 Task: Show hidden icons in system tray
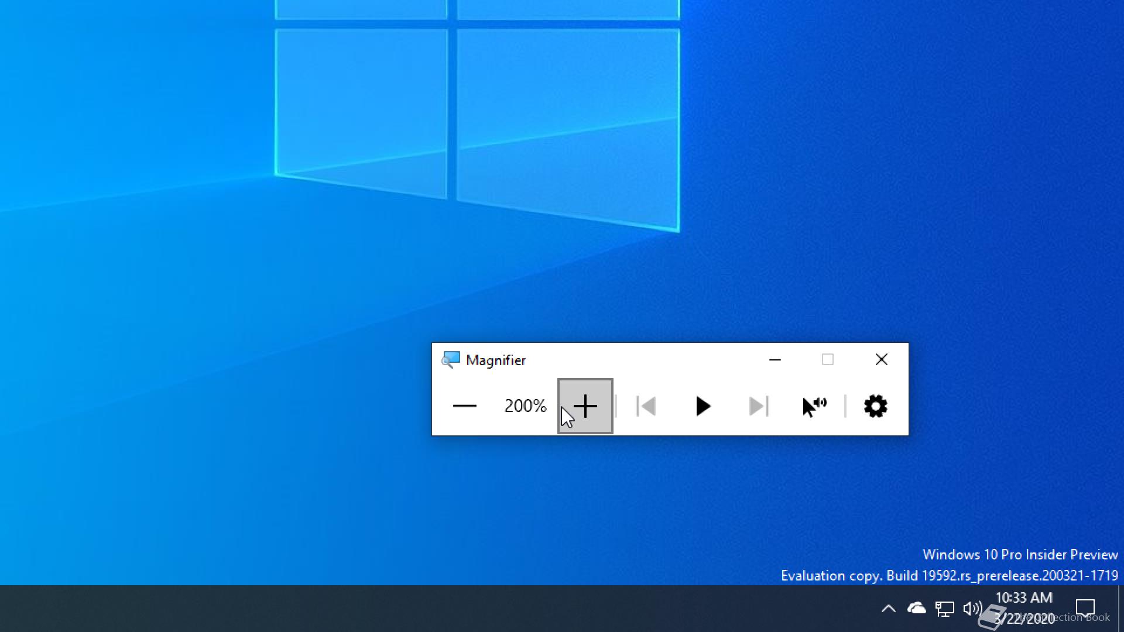pos(889,609)
